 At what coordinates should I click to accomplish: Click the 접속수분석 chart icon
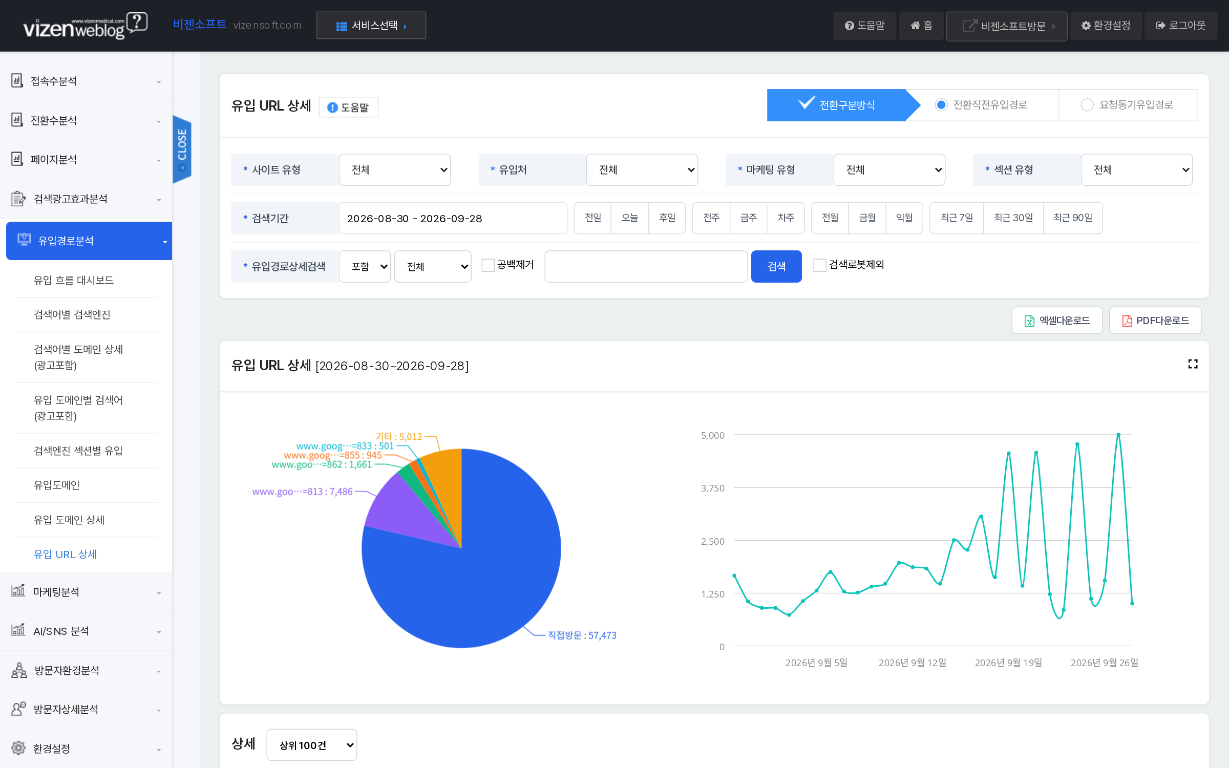tap(17, 80)
